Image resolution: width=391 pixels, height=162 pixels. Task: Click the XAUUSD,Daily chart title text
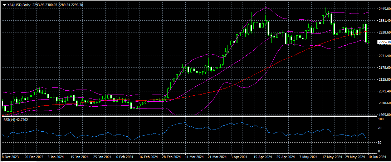19,5
